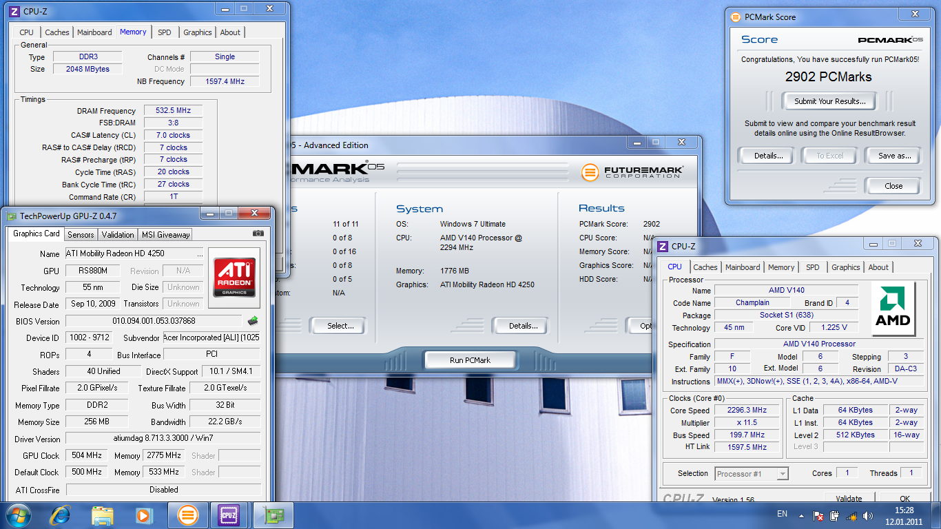Click title icon of CPU-Z window showing memory timings
Image resolution: width=941 pixels, height=529 pixels.
pos(14,12)
